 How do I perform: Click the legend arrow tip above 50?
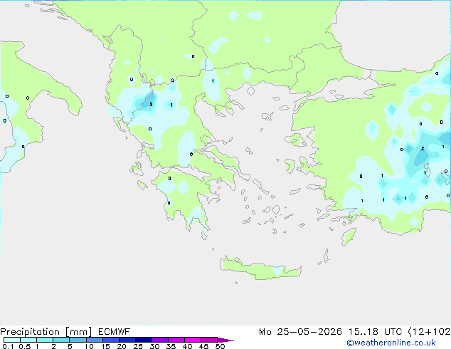click(x=225, y=340)
